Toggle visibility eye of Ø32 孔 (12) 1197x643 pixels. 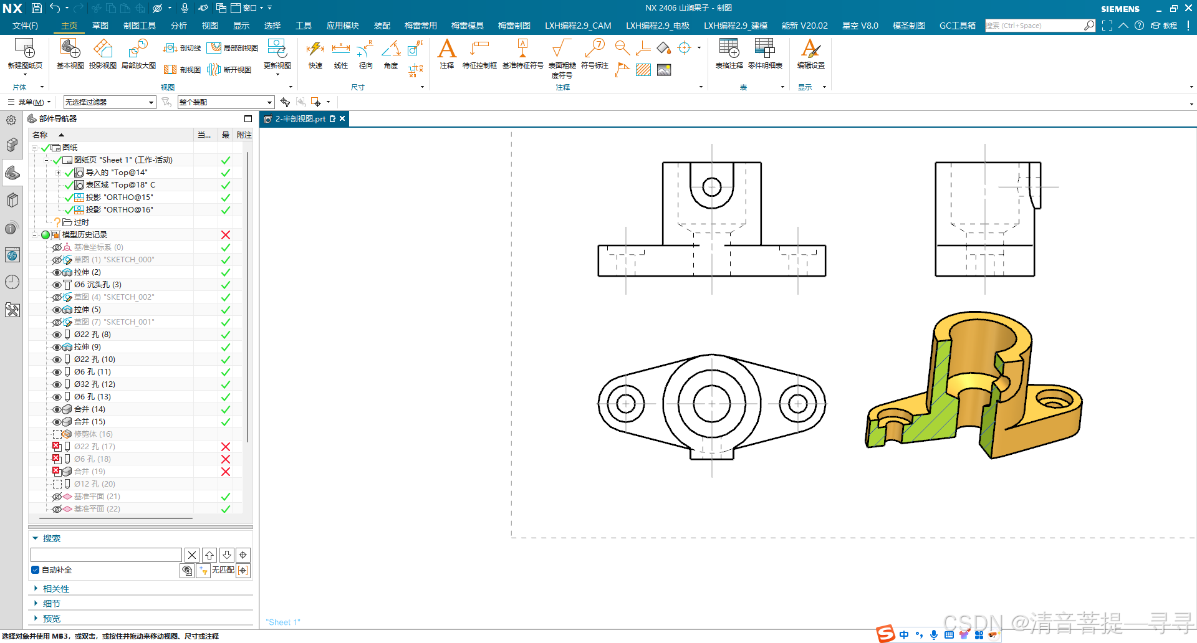click(x=57, y=384)
